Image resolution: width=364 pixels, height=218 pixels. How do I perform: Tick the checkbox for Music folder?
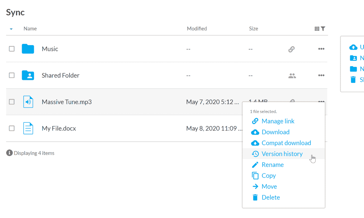click(x=12, y=49)
